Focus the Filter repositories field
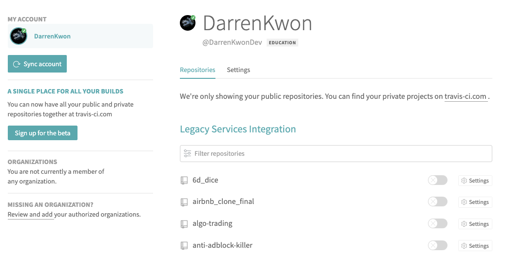This screenshot has width=505, height=257. 336,153
